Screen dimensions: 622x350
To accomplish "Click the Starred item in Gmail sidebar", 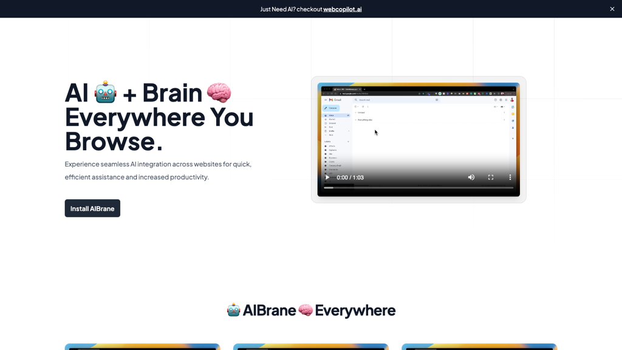I will (x=332, y=119).
